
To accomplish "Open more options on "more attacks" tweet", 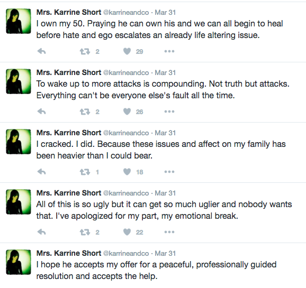I will [x=169, y=112].
